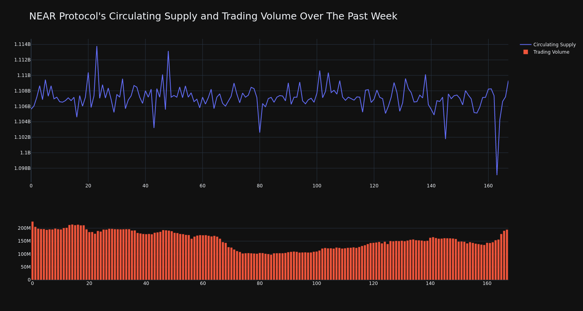Click the 1.098B y-axis label
This screenshot has width=583, height=311.
coord(22,168)
